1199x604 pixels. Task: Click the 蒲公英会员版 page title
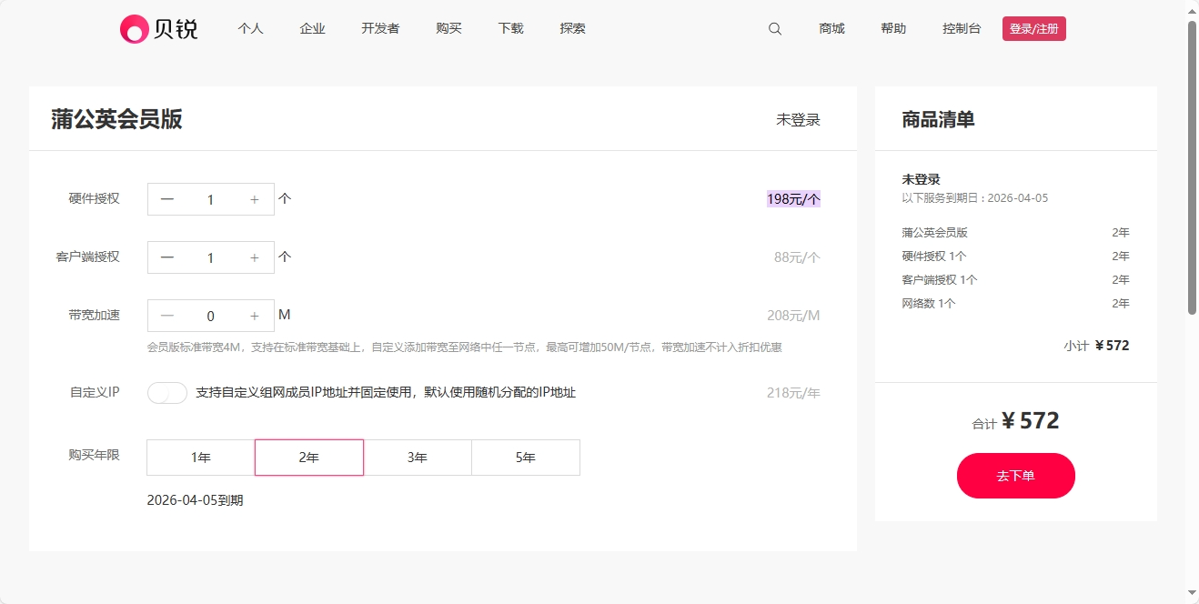click(x=116, y=119)
